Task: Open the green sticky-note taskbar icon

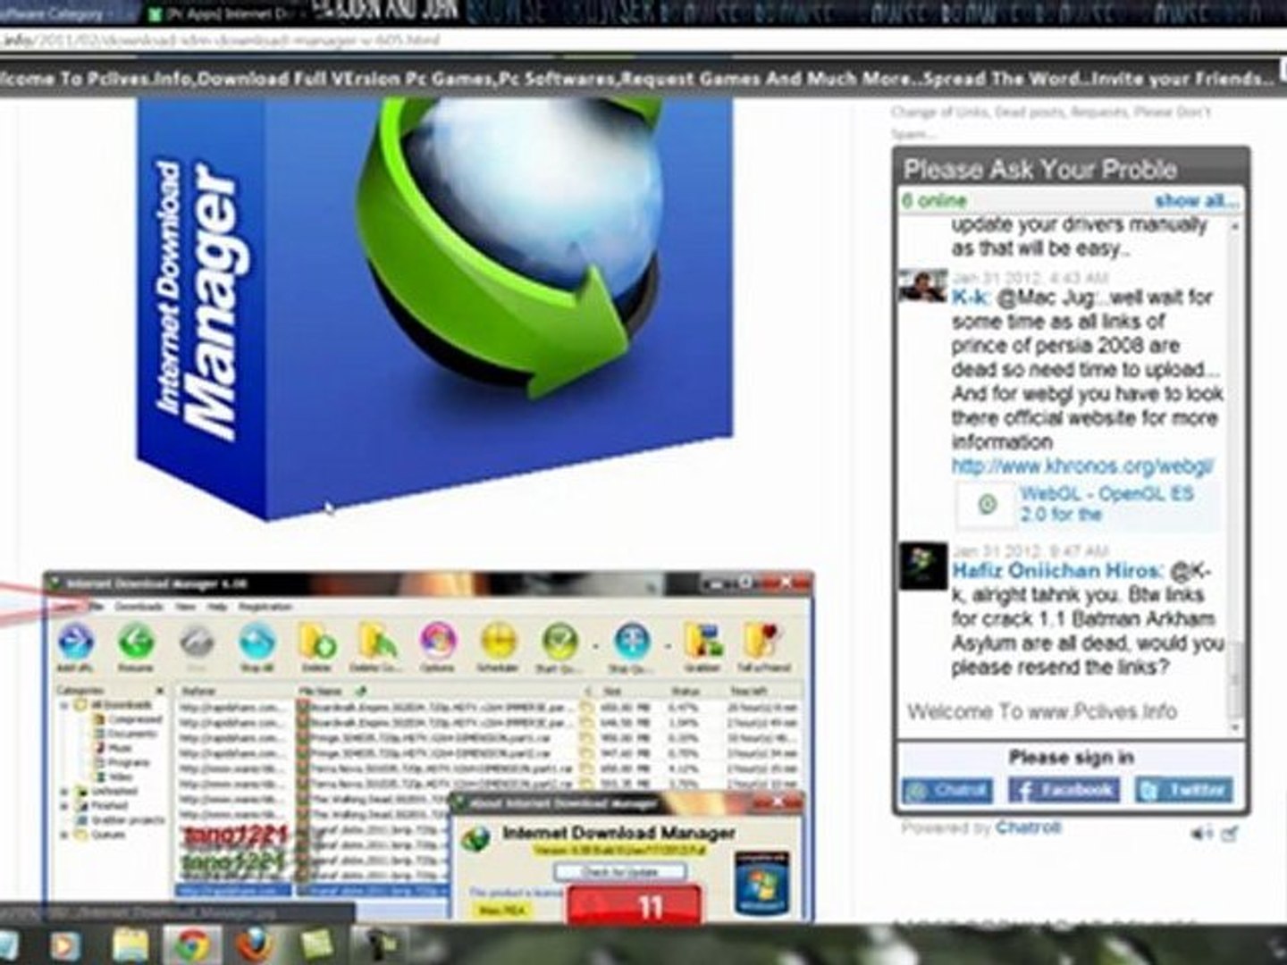Action: 316,944
